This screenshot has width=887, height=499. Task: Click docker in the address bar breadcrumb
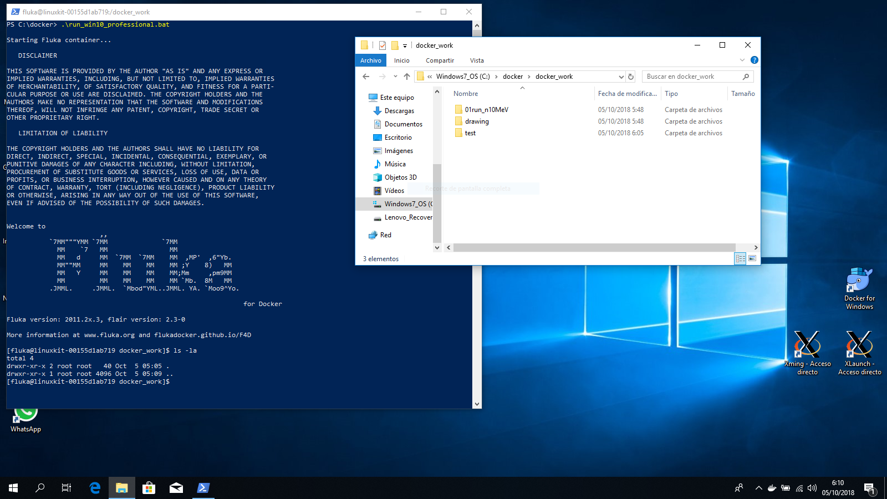513,77
